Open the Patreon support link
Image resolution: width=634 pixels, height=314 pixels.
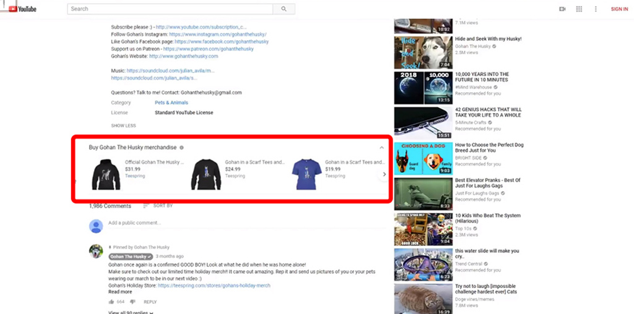209,49
